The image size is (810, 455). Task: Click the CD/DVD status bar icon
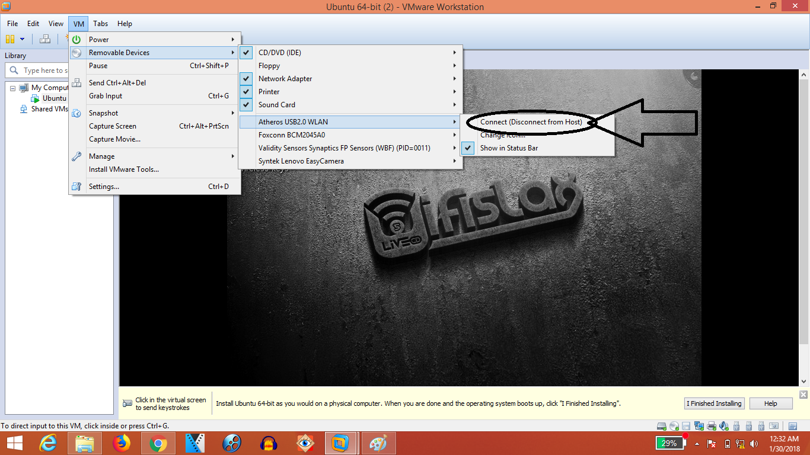tap(674, 426)
